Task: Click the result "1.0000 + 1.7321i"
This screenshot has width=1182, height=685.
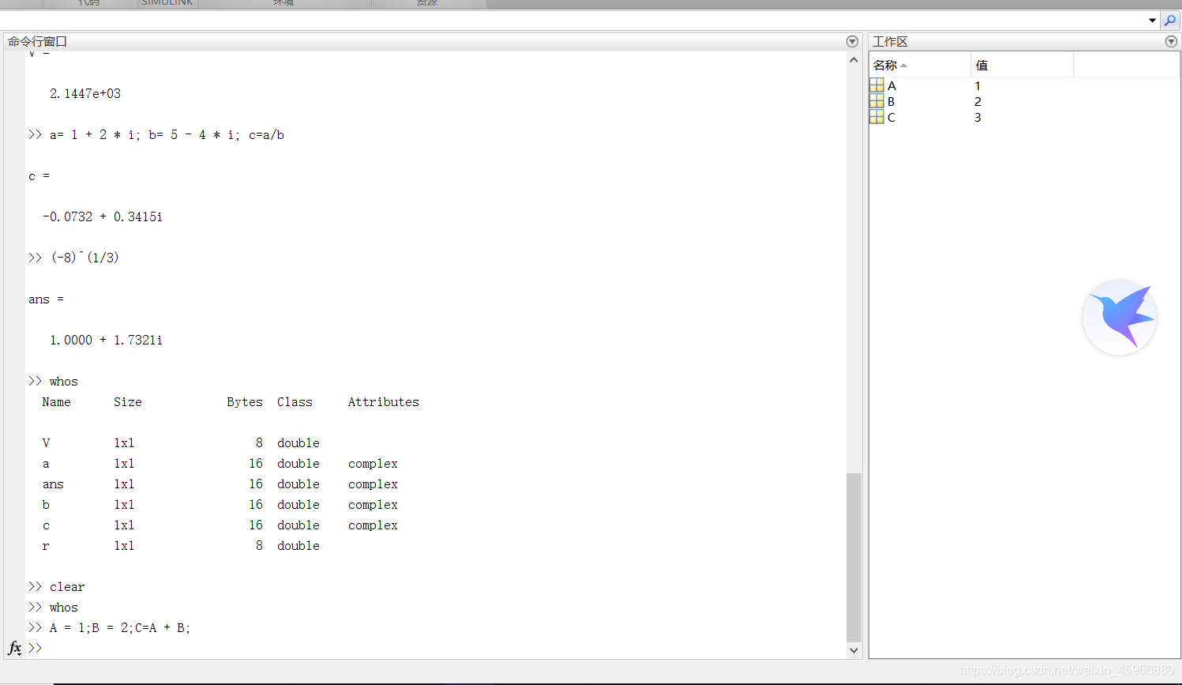Action: [106, 340]
